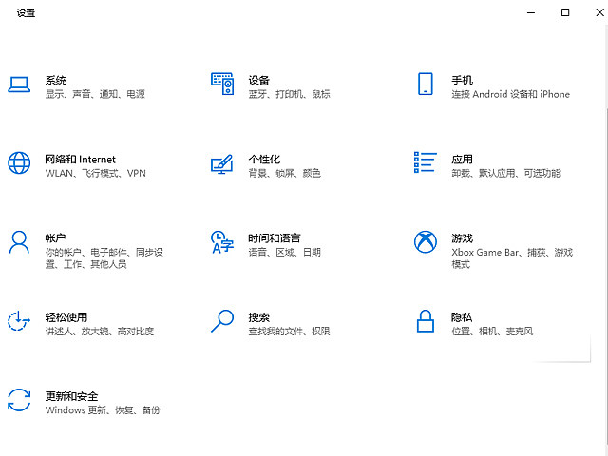608x456 pixels.
Task: Open the 更新和安全 settings title
Action: point(72,396)
